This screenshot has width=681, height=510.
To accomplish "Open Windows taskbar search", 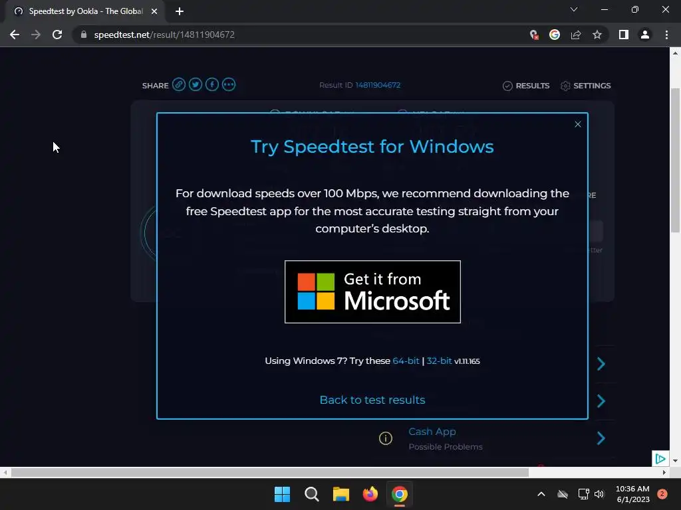I will 311,494.
